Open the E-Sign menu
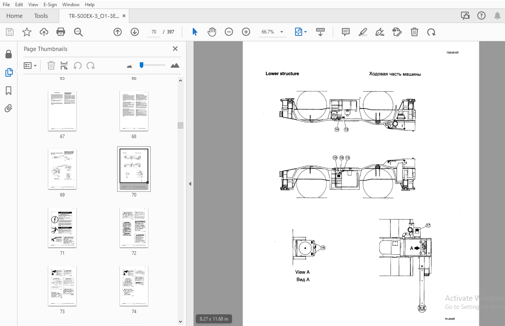 [x=50, y=5]
